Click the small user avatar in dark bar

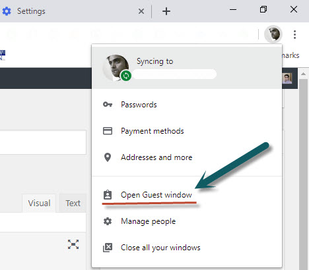287,78
